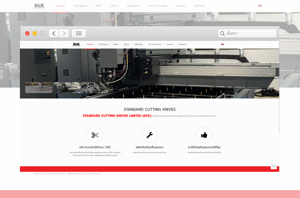Click the forward arrow in the browser frame
Viewport: 300px width, 198px height.
click(x=64, y=34)
